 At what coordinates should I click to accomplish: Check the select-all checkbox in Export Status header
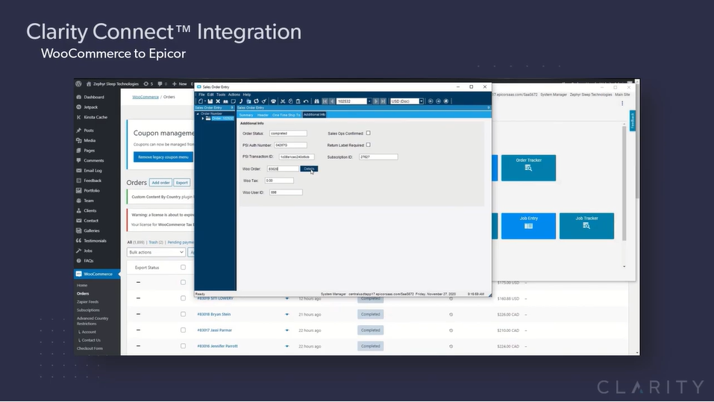[183, 267]
